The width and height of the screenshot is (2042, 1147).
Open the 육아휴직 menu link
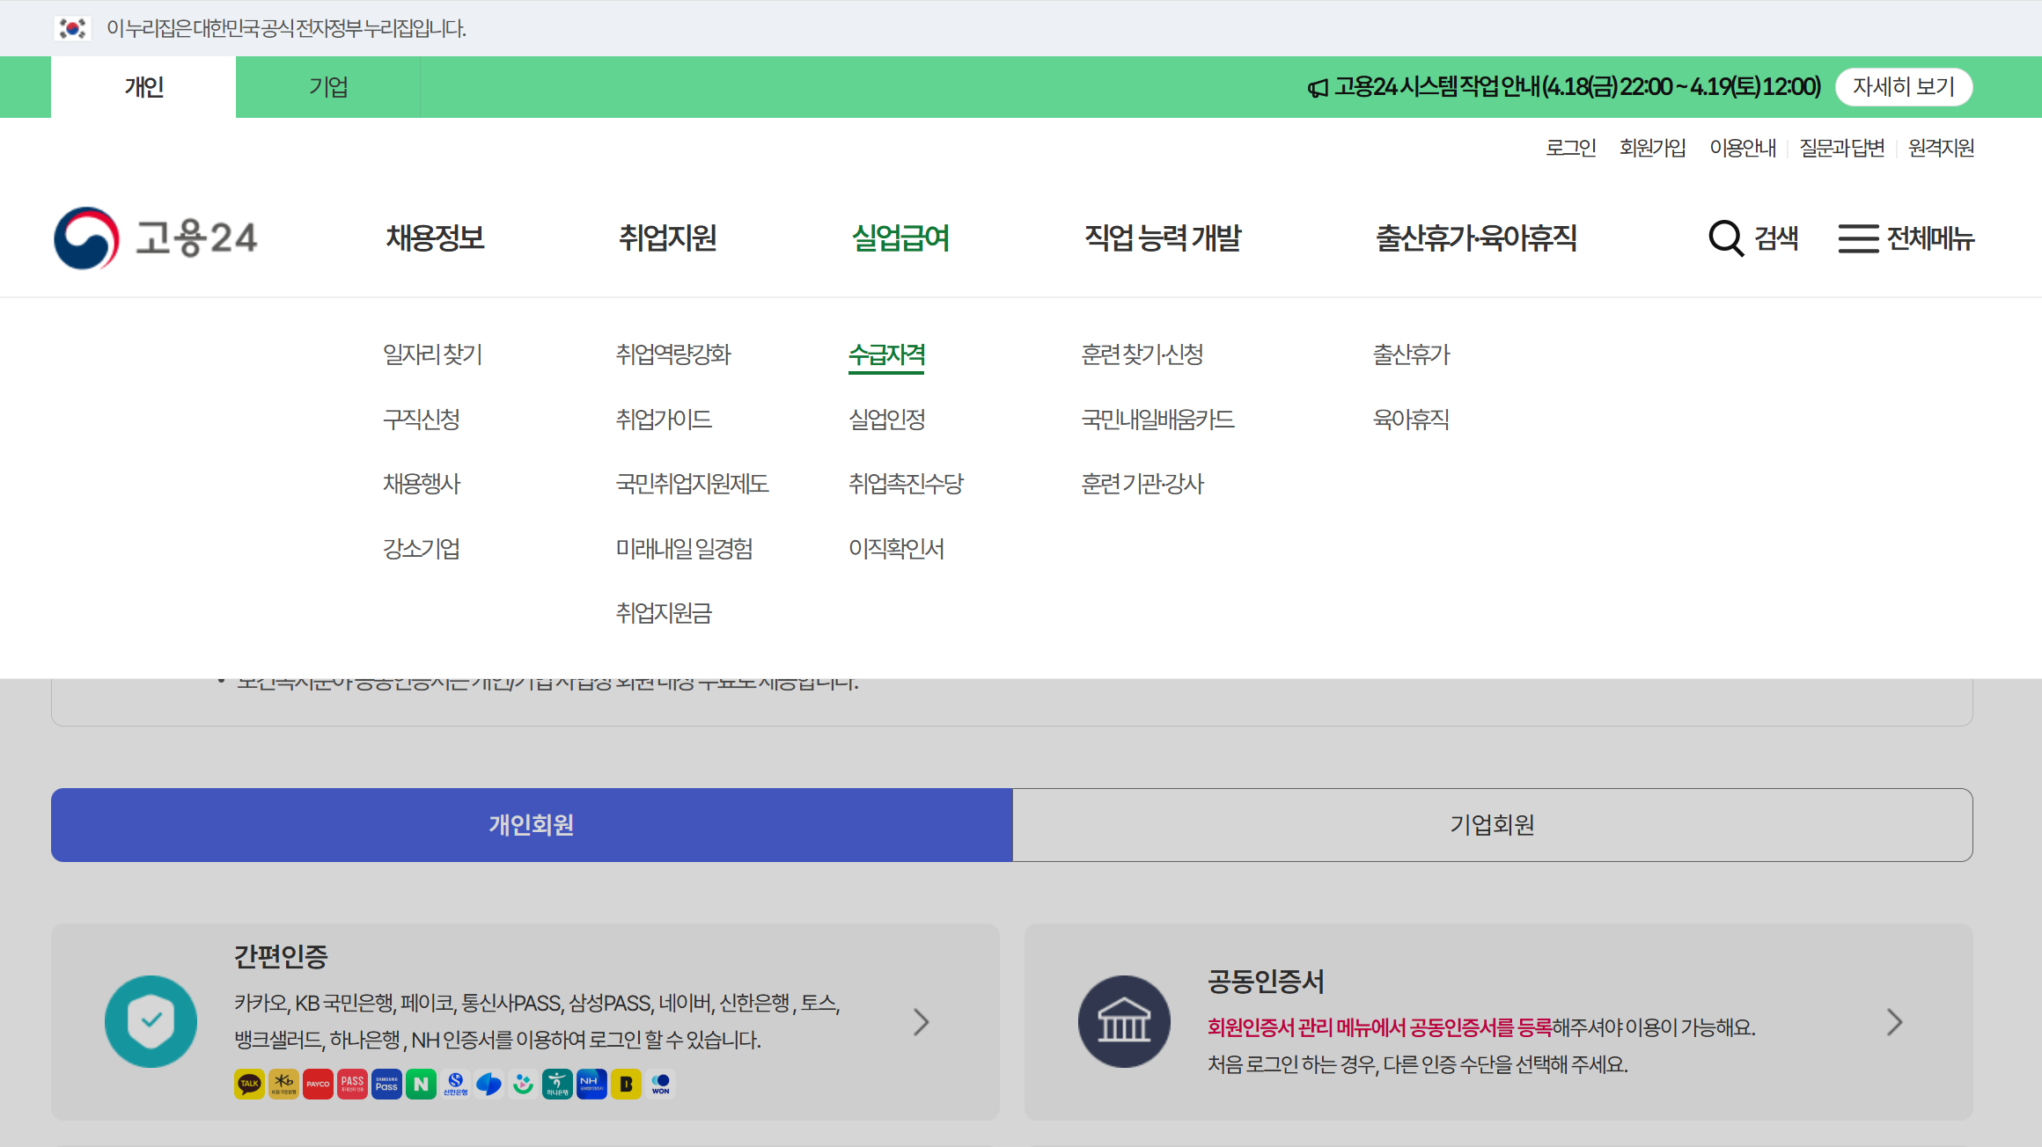tap(1411, 420)
